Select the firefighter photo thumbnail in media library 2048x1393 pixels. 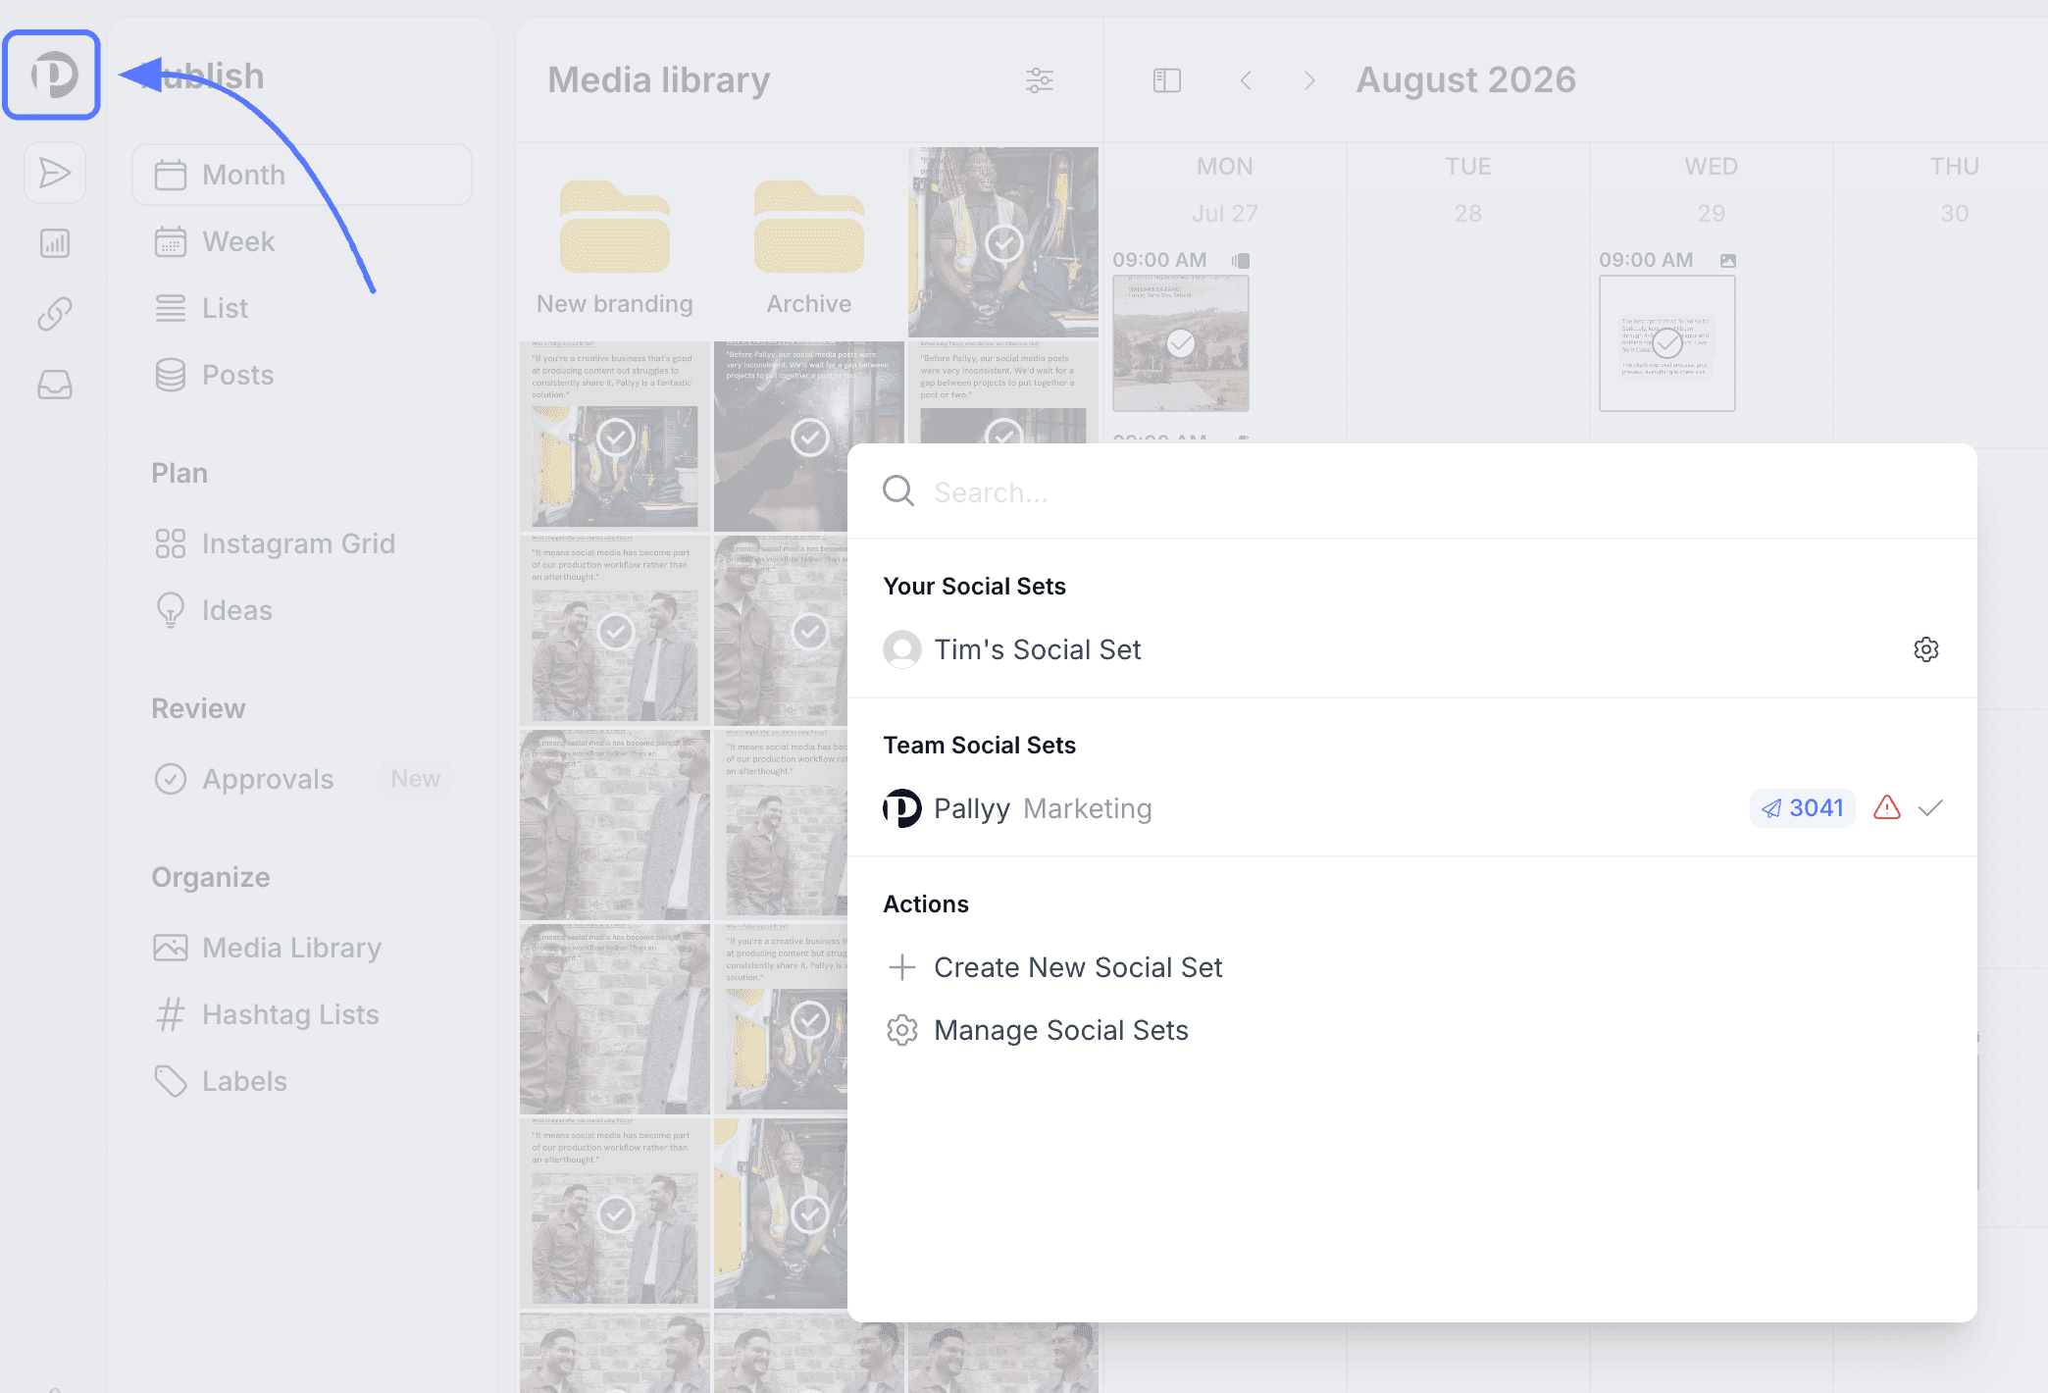point(1003,242)
